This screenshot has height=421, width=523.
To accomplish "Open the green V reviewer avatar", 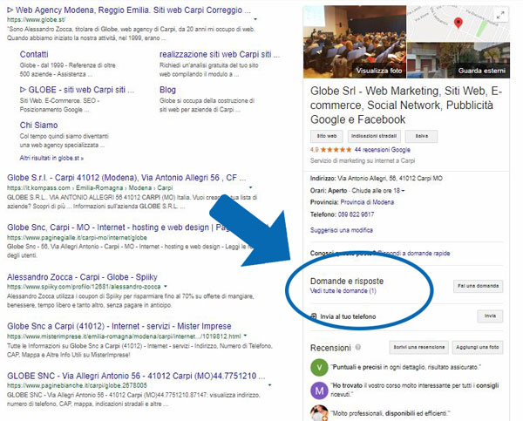I will click(x=319, y=367).
